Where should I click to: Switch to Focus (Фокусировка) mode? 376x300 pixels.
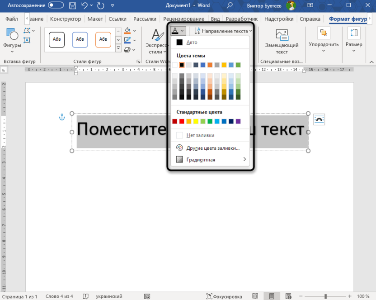224,296
